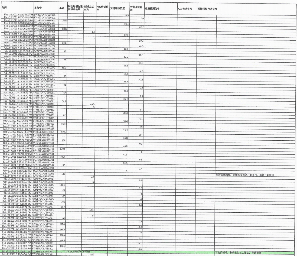Click the accelerator position cell showing 46.8

pyautogui.click(x=125, y=138)
